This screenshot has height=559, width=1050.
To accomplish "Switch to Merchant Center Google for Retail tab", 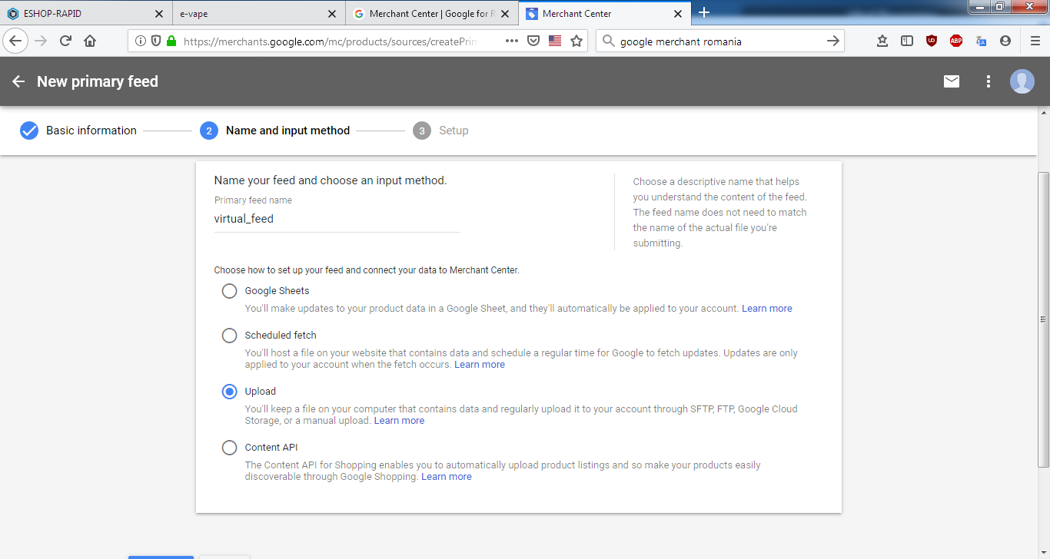I will coord(430,13).
